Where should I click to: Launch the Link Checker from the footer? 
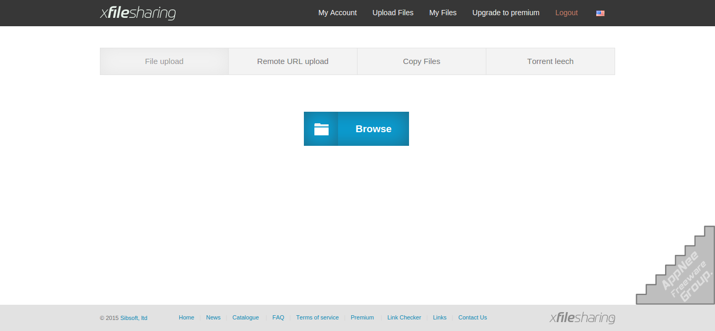pos(404,317)
